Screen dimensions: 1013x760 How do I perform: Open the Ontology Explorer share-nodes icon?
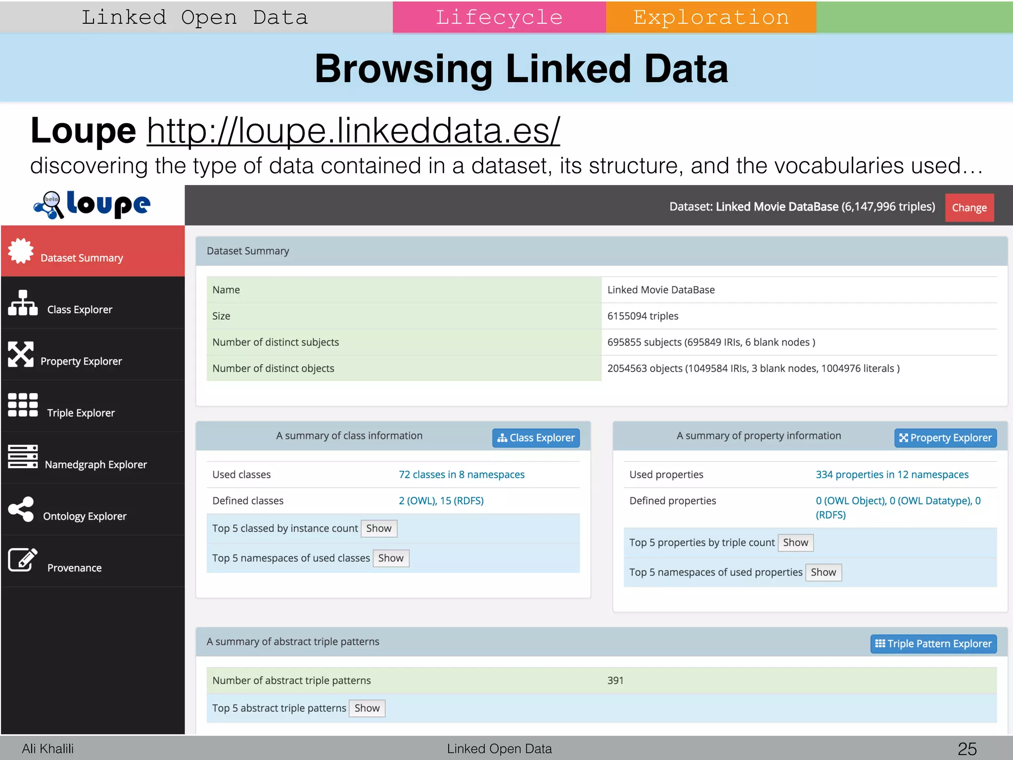point(21,509)
